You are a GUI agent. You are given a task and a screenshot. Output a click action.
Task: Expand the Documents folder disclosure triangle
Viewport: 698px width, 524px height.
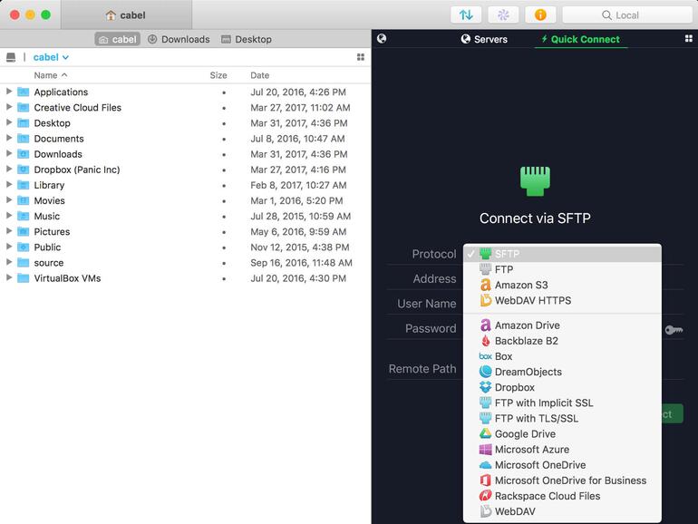9,139
